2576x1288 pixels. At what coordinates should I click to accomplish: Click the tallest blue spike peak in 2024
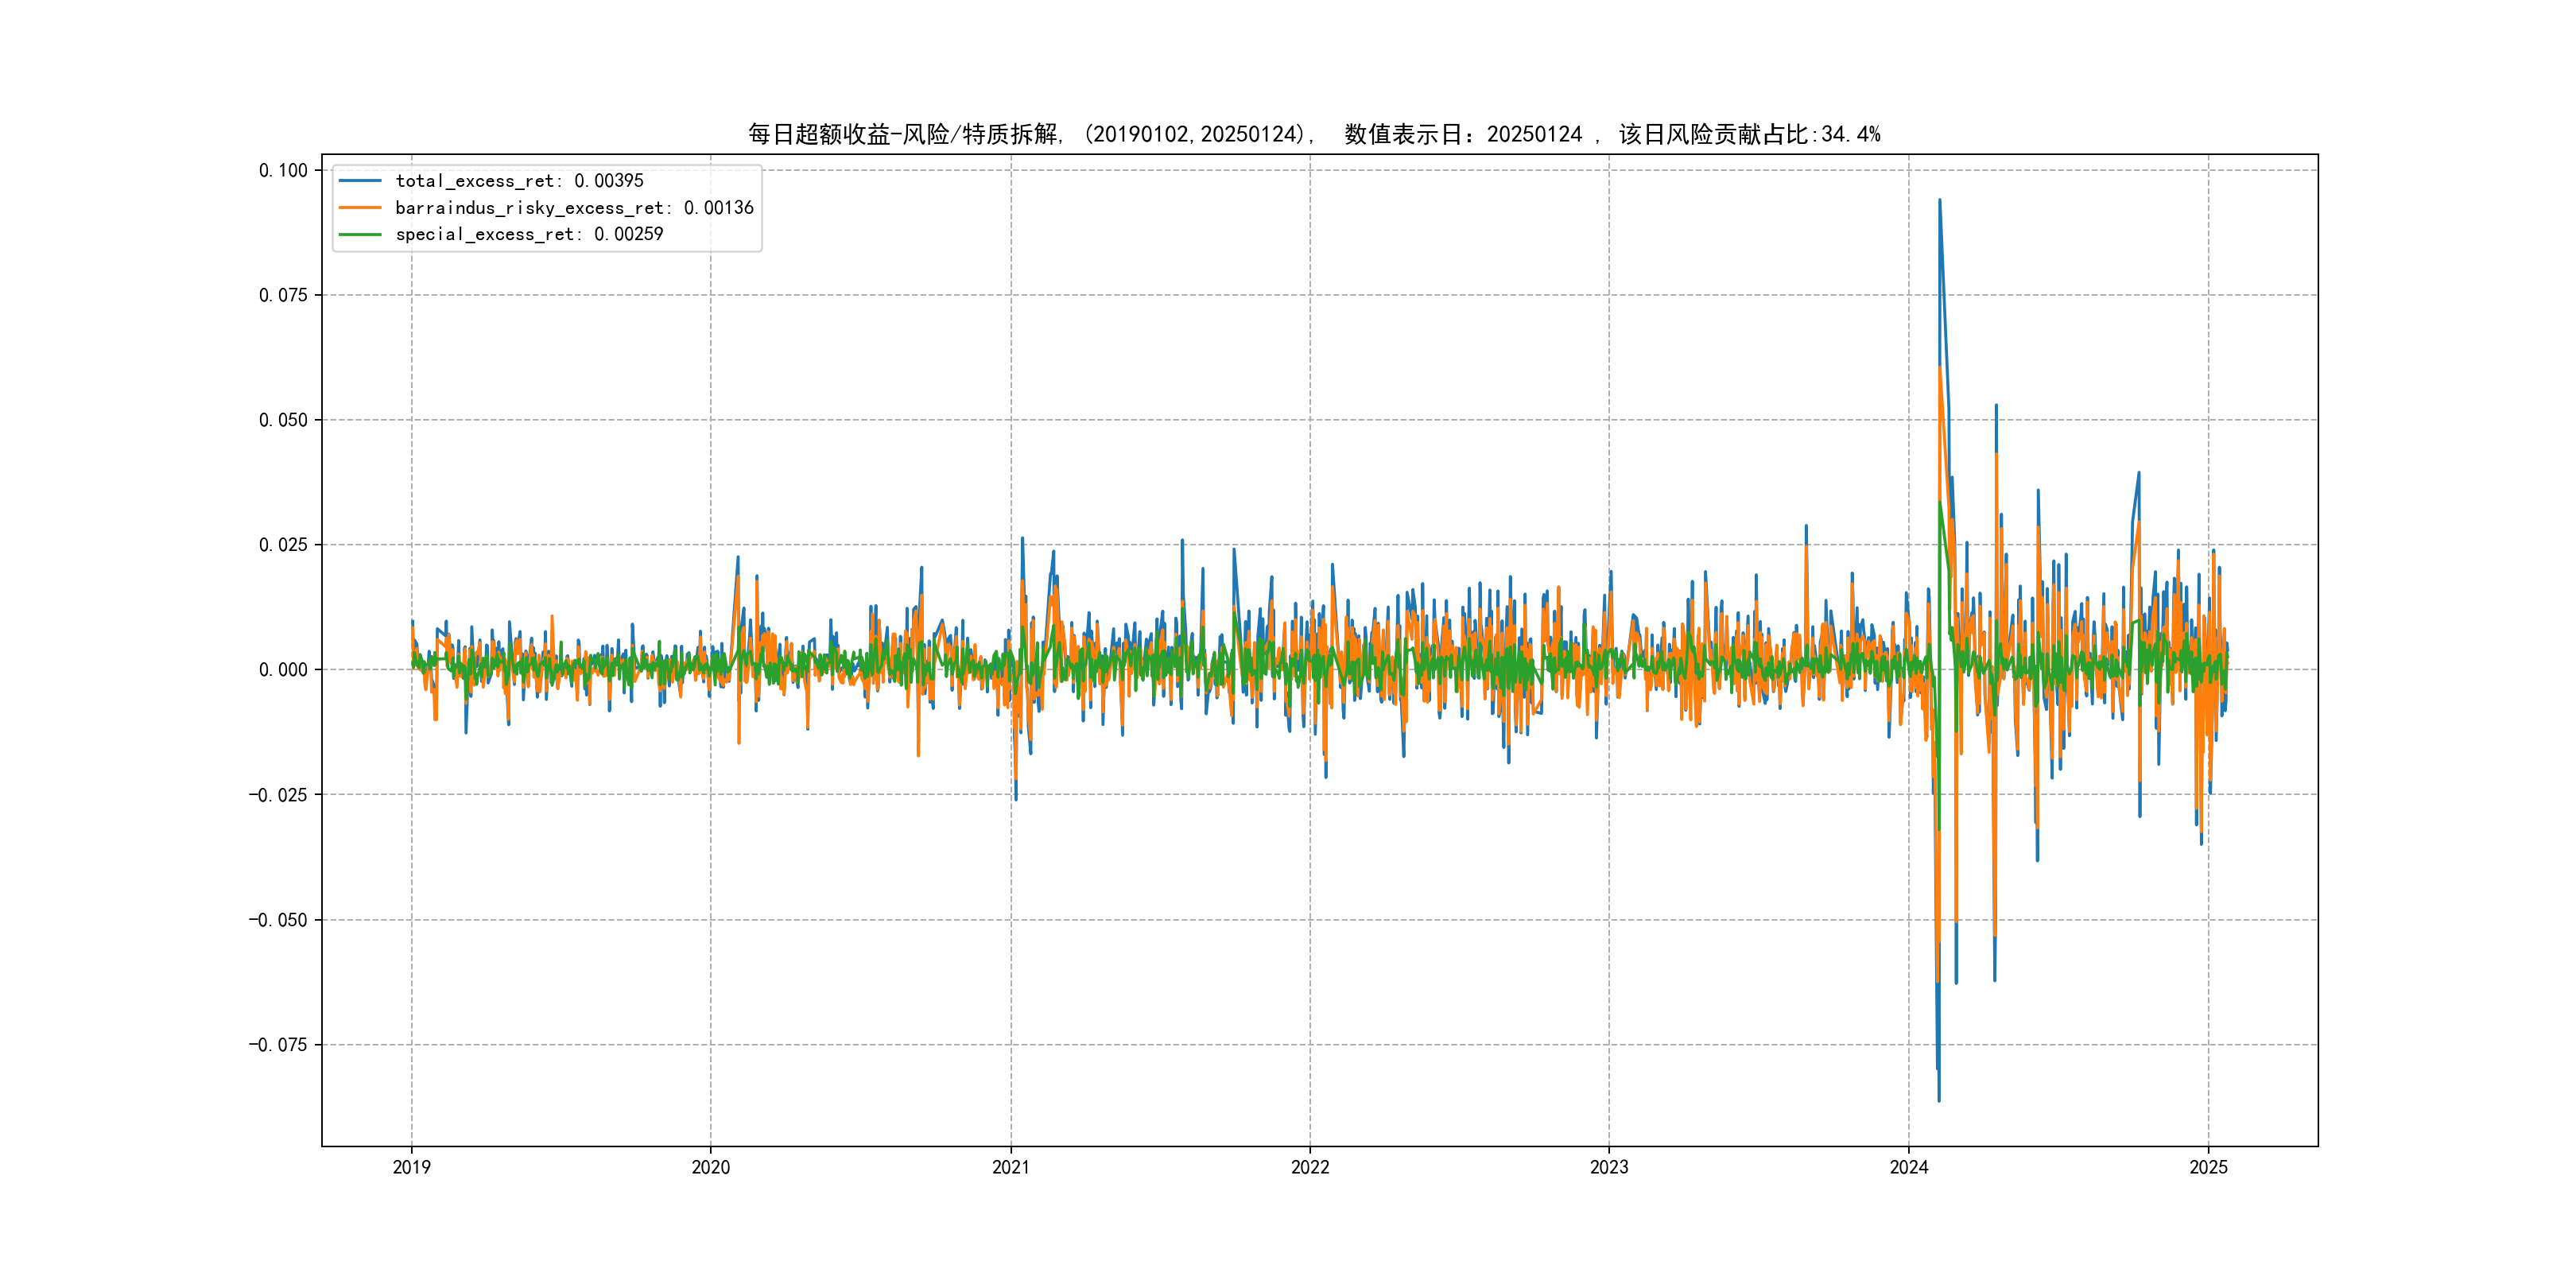point(1940,201)
